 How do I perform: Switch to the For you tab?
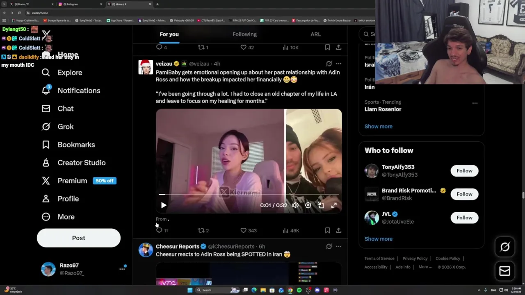(x=169, y=34)
